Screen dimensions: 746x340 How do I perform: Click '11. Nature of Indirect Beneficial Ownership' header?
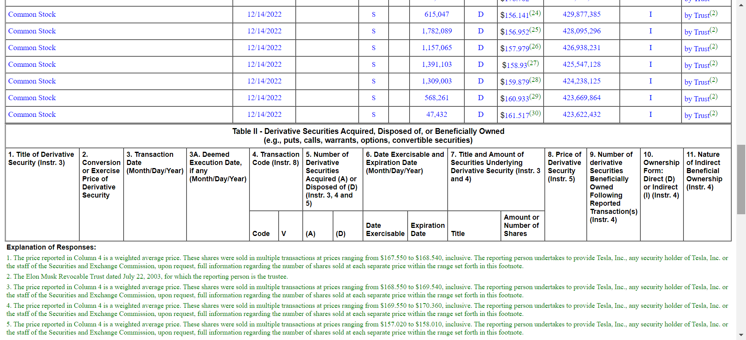click(x=704, y=171)
